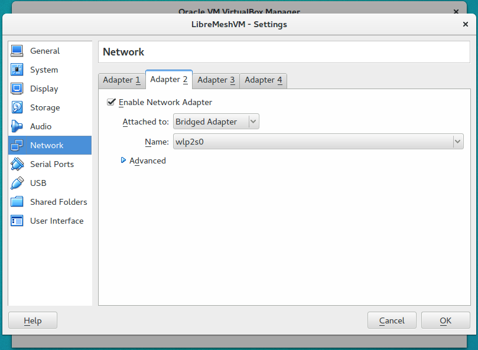Click the Help button
478x350 pixels.
pos(32,320)
